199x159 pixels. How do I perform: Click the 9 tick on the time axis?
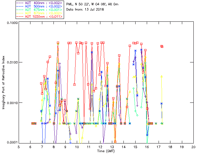[65, 147]
